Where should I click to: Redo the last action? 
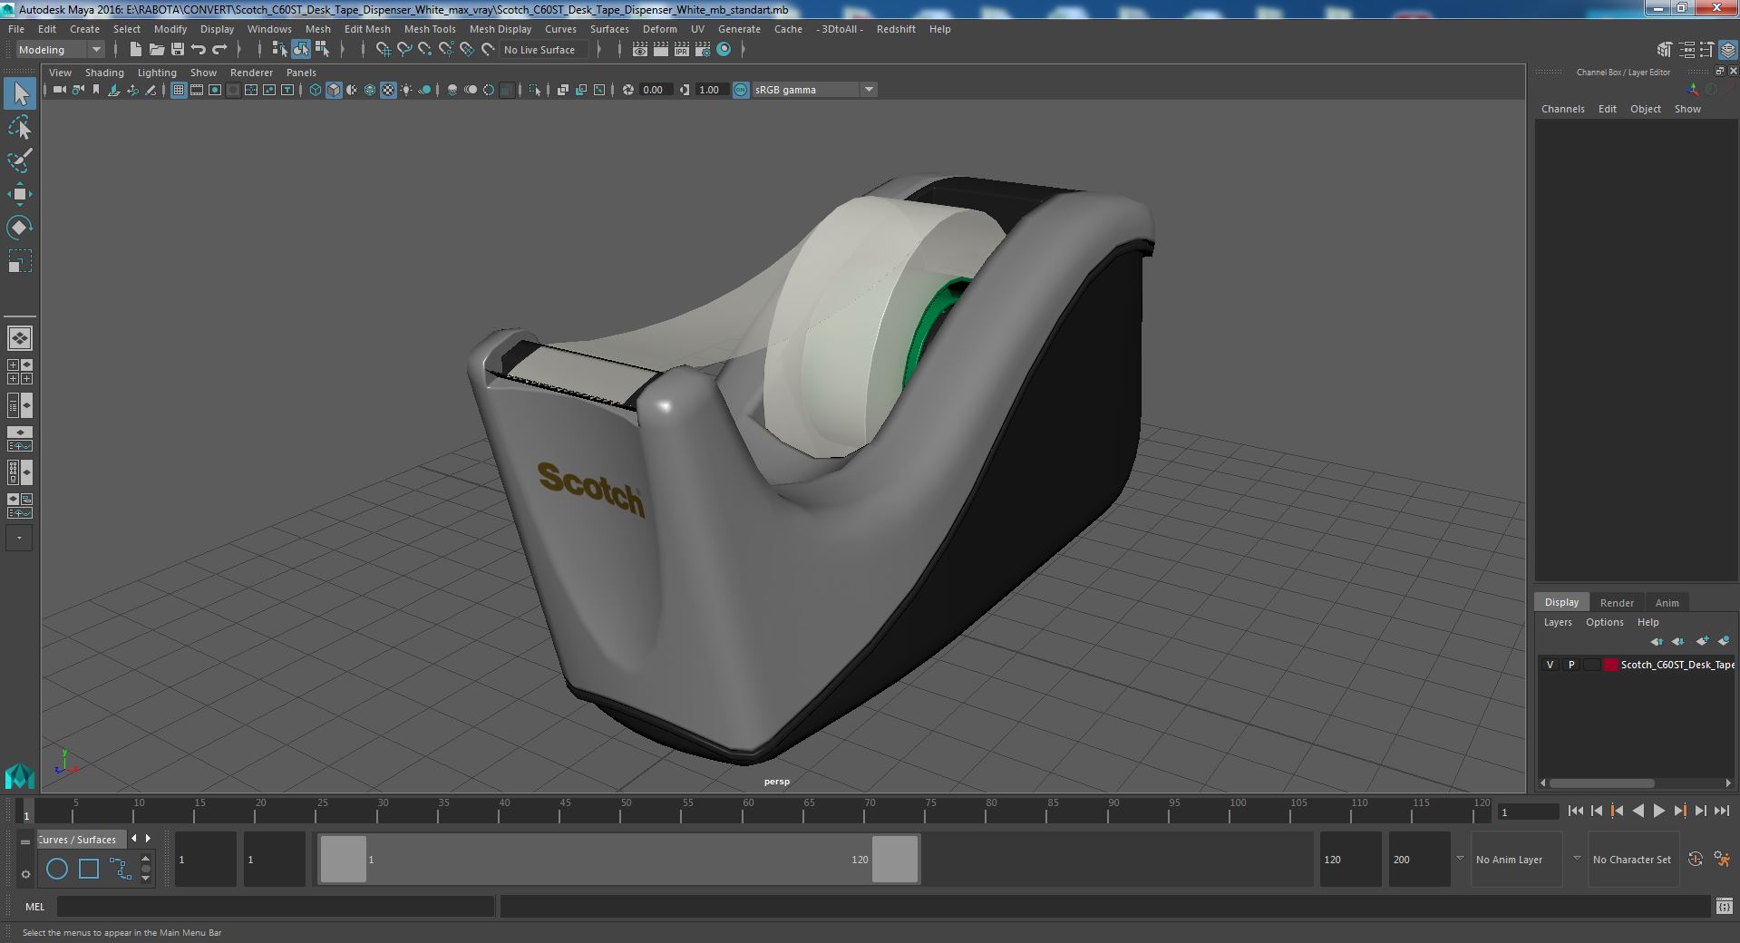tap(219, 50)
